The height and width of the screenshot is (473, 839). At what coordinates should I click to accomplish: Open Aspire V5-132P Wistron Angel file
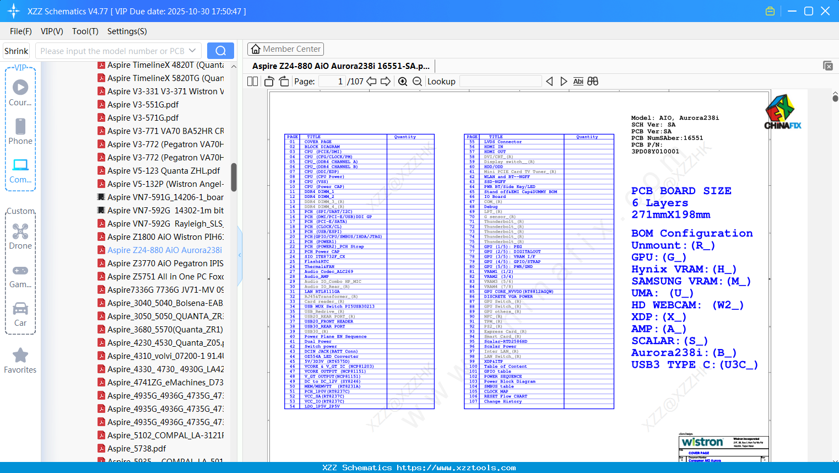tap(165, 184)
